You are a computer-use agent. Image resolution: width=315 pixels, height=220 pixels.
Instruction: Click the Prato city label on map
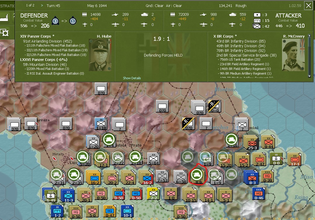coord(136,145)
